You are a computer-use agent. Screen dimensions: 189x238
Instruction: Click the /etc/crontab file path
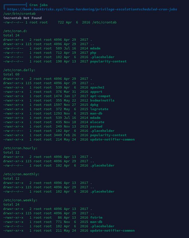point(104,22)
